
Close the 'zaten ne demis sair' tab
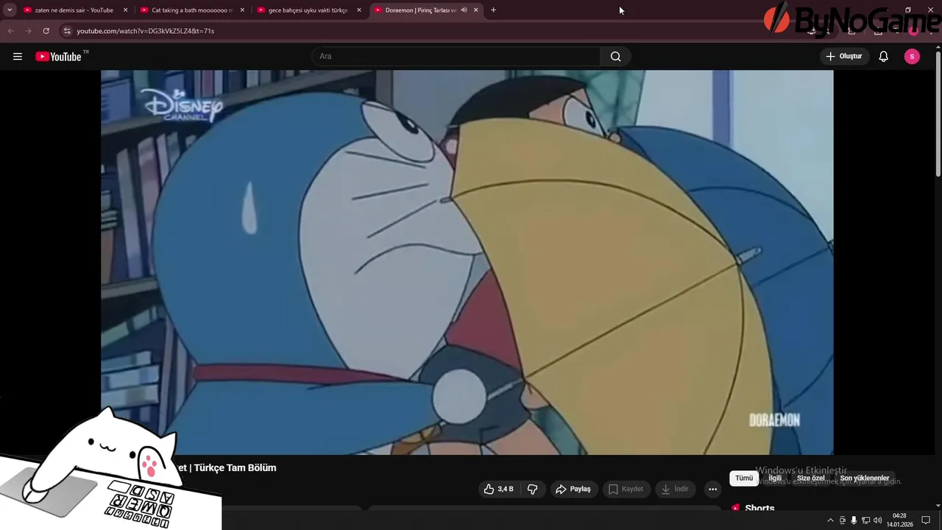pyautogui.click(x=125, y=10)
